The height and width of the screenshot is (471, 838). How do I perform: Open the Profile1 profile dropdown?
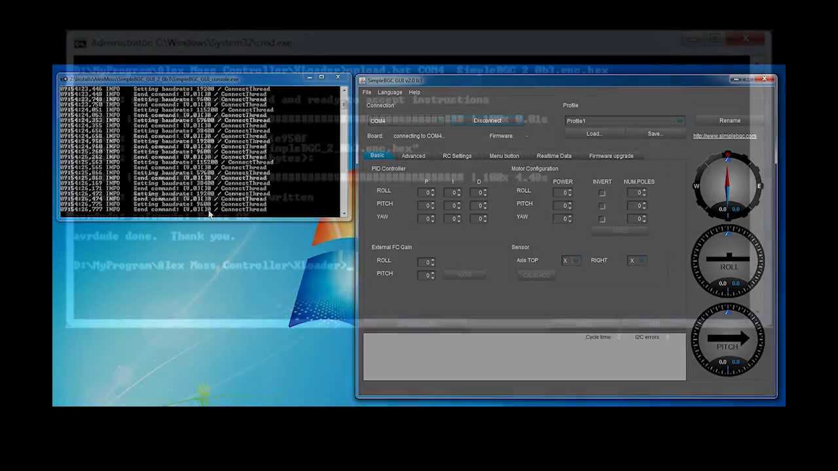(x=625, y=121)
